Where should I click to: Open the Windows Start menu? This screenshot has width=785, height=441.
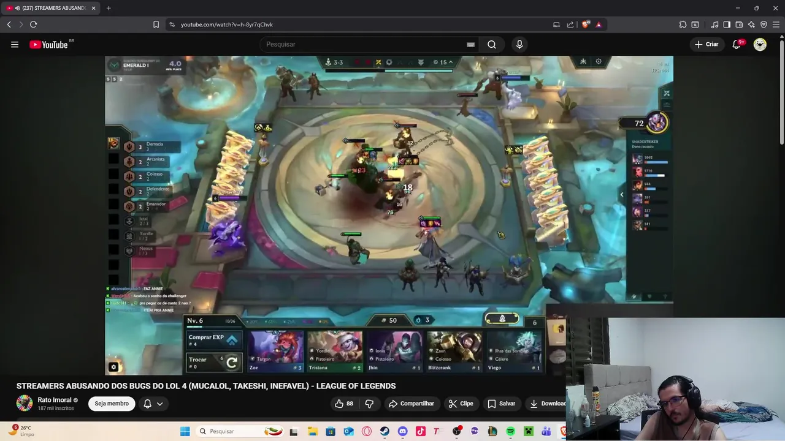pos(185,431)
